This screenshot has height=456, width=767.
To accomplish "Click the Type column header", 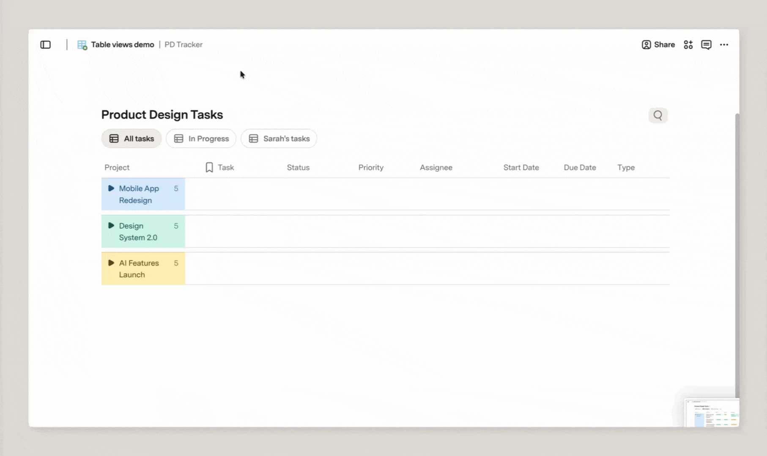I will [x=626, y=168].
